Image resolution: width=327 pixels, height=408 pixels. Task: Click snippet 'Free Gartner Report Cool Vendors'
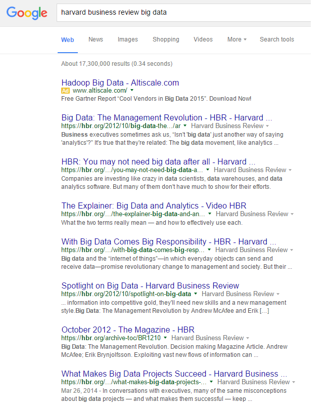tap(156, 99)
